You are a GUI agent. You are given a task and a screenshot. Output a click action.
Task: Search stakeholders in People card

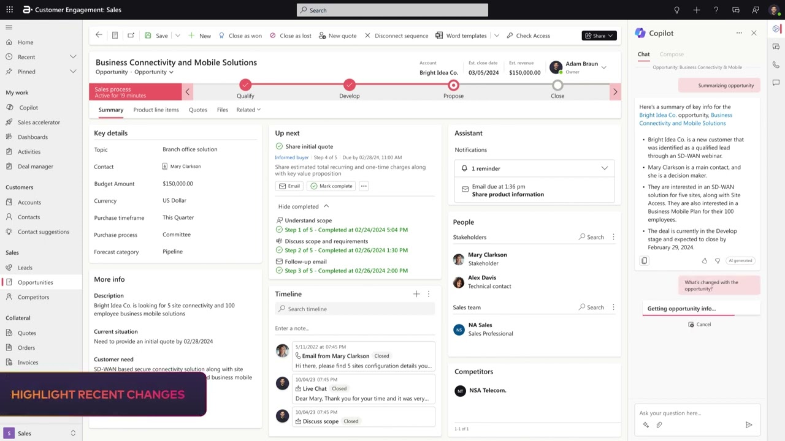point(591,237)
